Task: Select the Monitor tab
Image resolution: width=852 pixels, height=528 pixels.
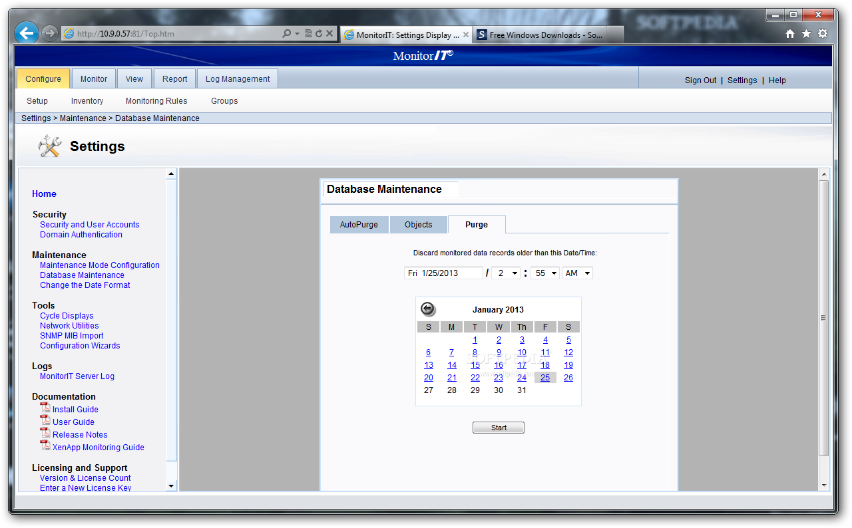Action: coord(94,78)
